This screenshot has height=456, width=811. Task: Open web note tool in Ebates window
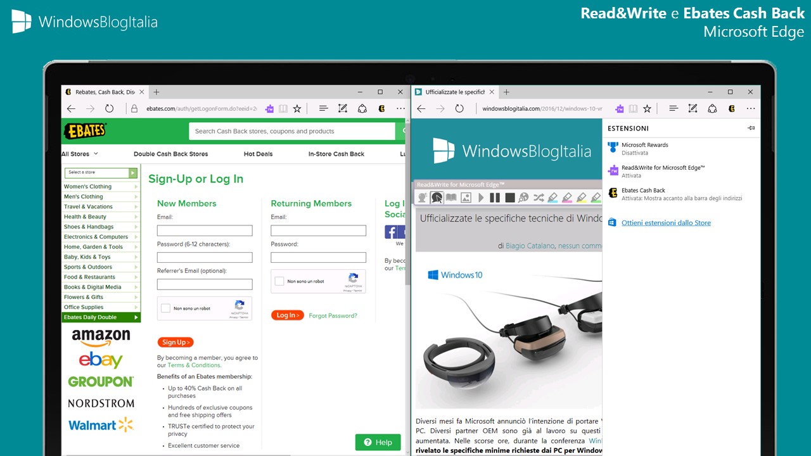[343, 108]
